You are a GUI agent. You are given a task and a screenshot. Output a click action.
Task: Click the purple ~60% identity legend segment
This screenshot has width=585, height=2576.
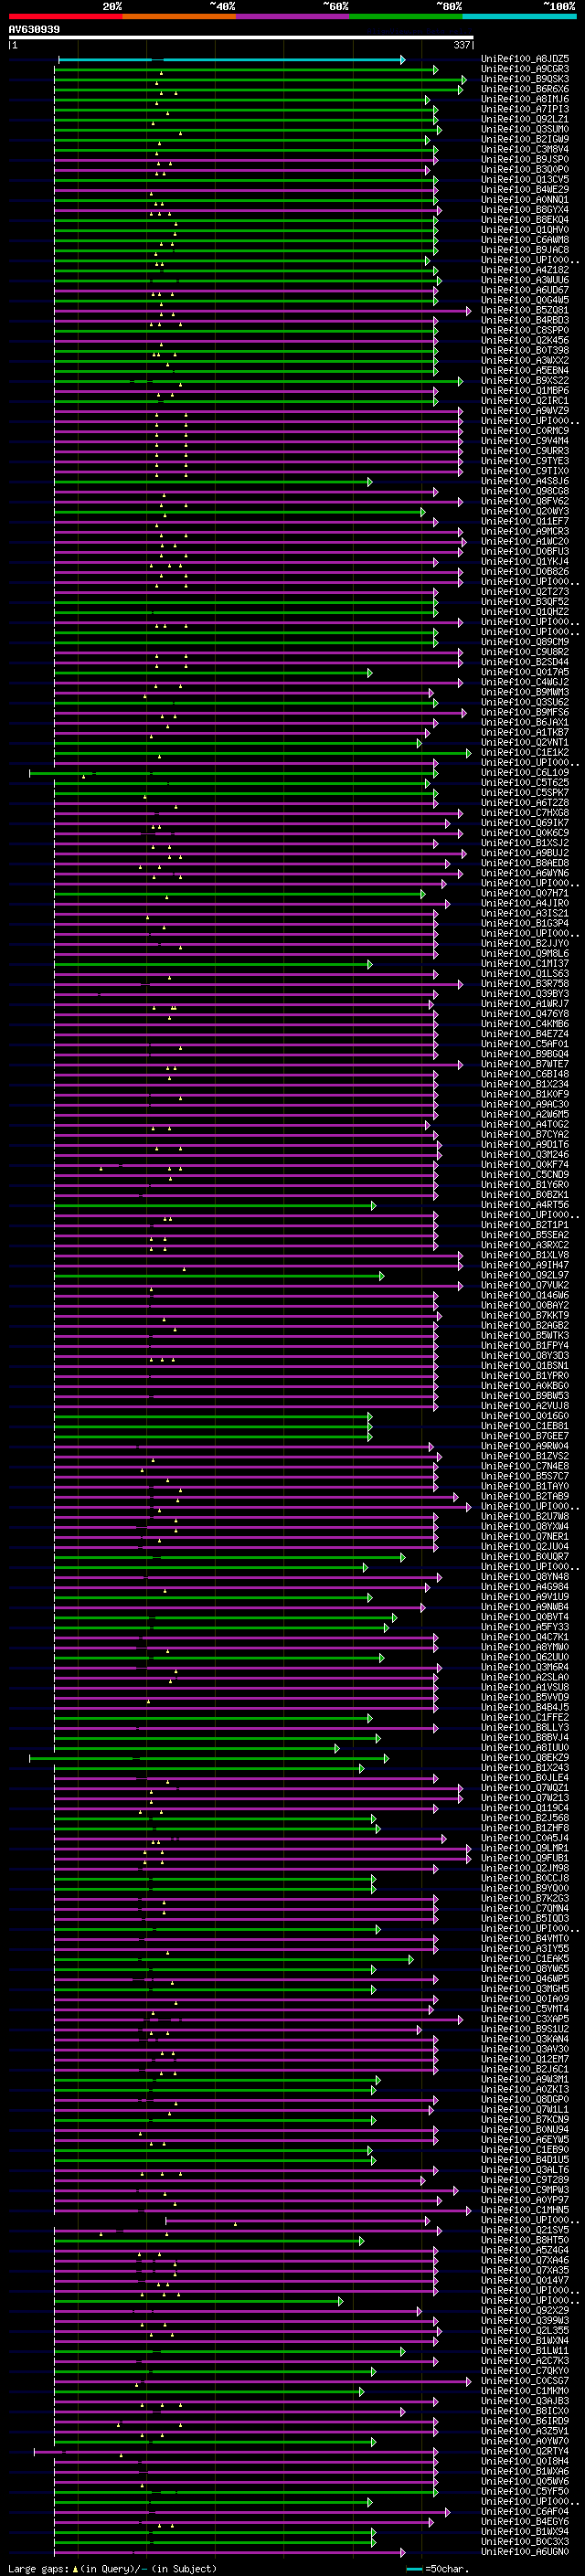[x=292, y=16]
